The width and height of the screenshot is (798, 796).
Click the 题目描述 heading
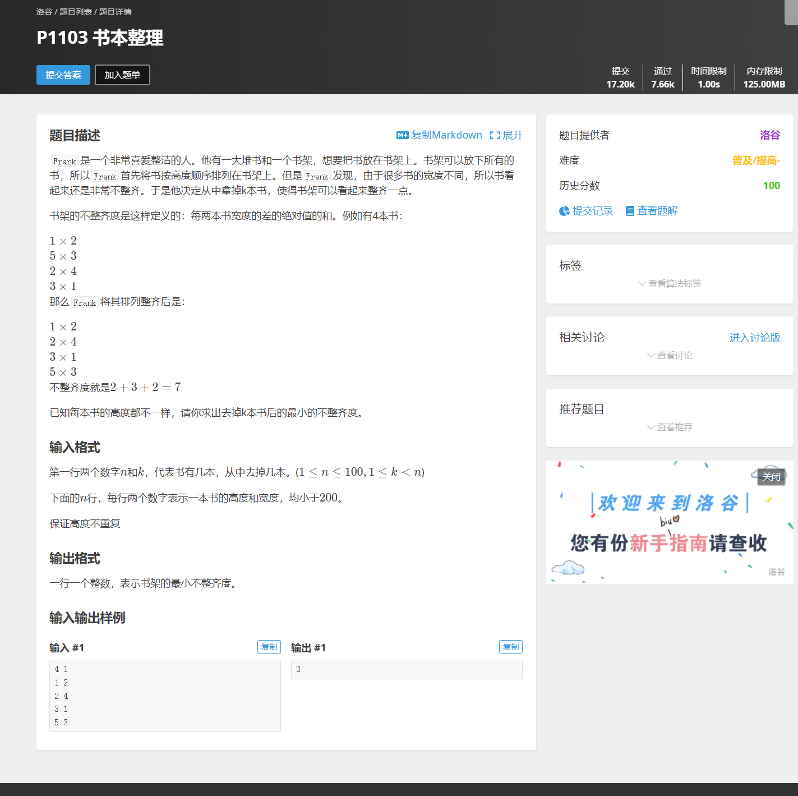(75, 136)
